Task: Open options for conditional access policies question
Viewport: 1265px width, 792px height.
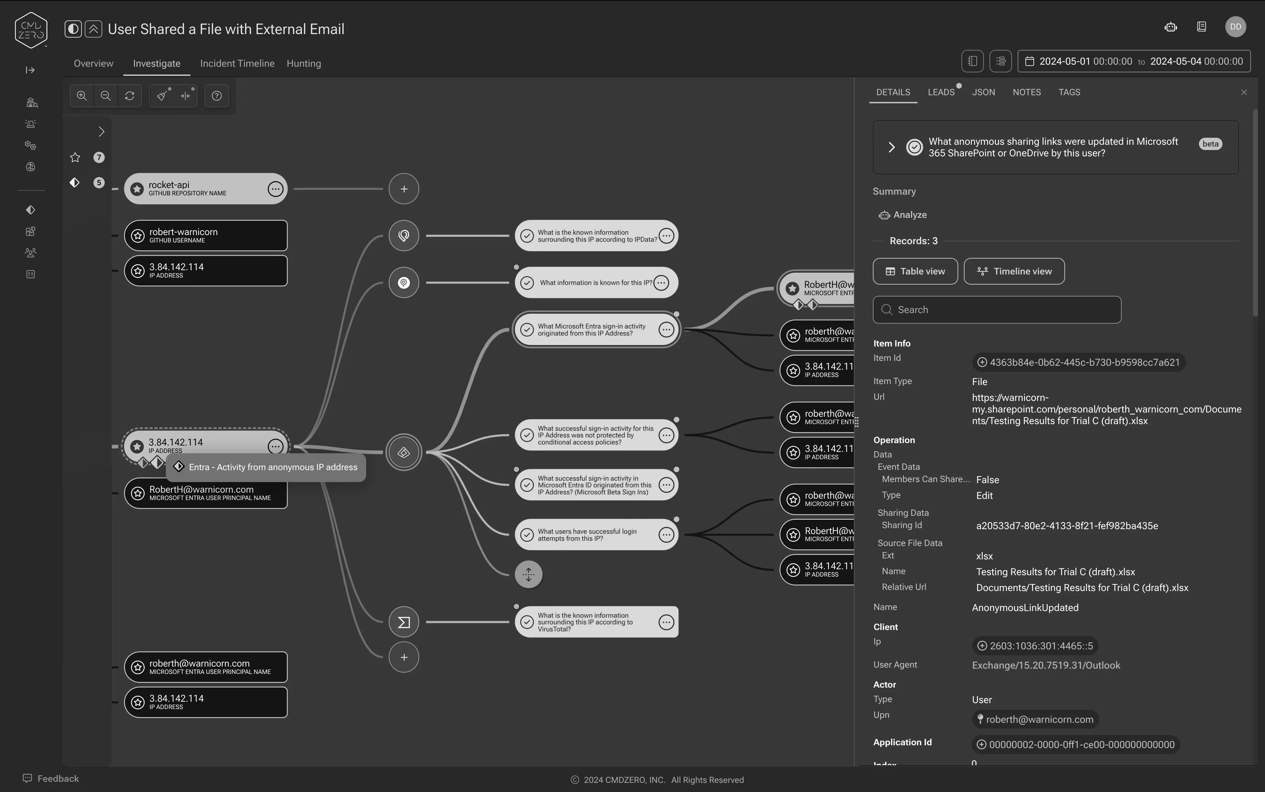Action: point(666,435)
